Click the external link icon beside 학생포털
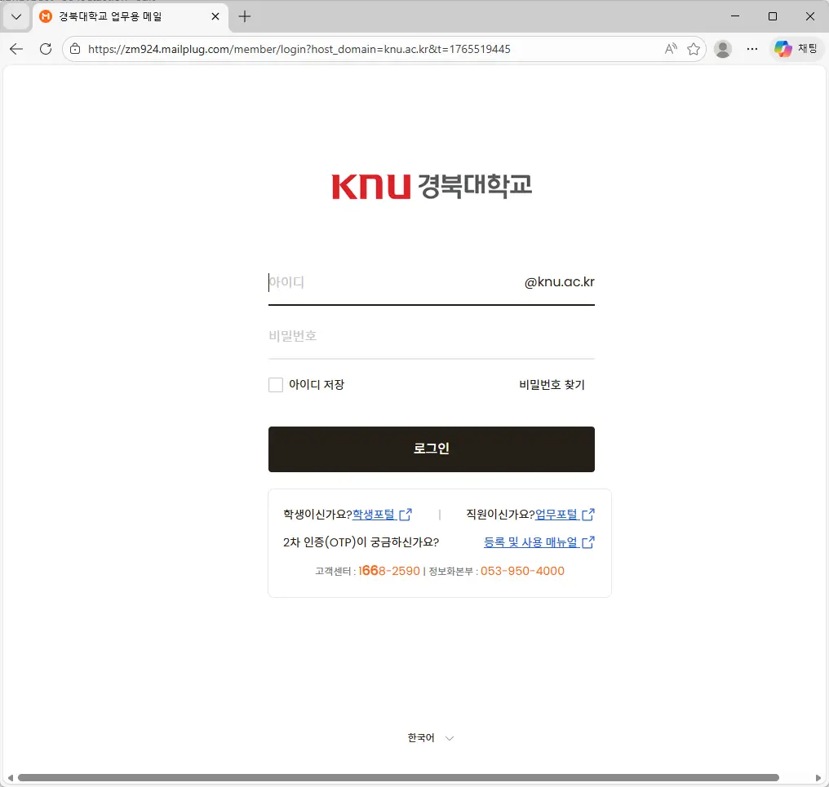829x787 pixels. 406,514
